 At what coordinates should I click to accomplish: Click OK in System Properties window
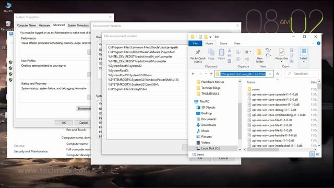(64, 123)
